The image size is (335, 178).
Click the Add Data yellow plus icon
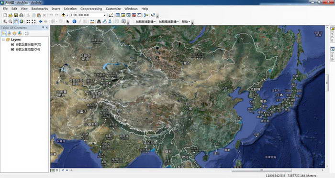[64, 15]
